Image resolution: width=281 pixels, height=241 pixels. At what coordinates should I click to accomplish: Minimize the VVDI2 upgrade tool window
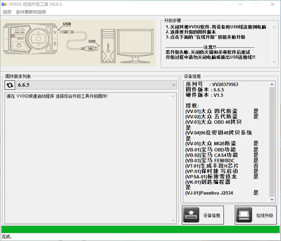[x=240, y=4]
